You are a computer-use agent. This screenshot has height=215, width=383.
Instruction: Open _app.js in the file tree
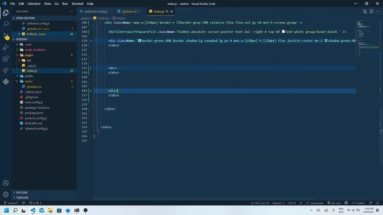point(32,66)
